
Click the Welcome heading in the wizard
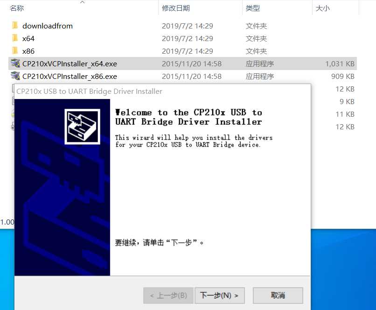pos(188,117)
